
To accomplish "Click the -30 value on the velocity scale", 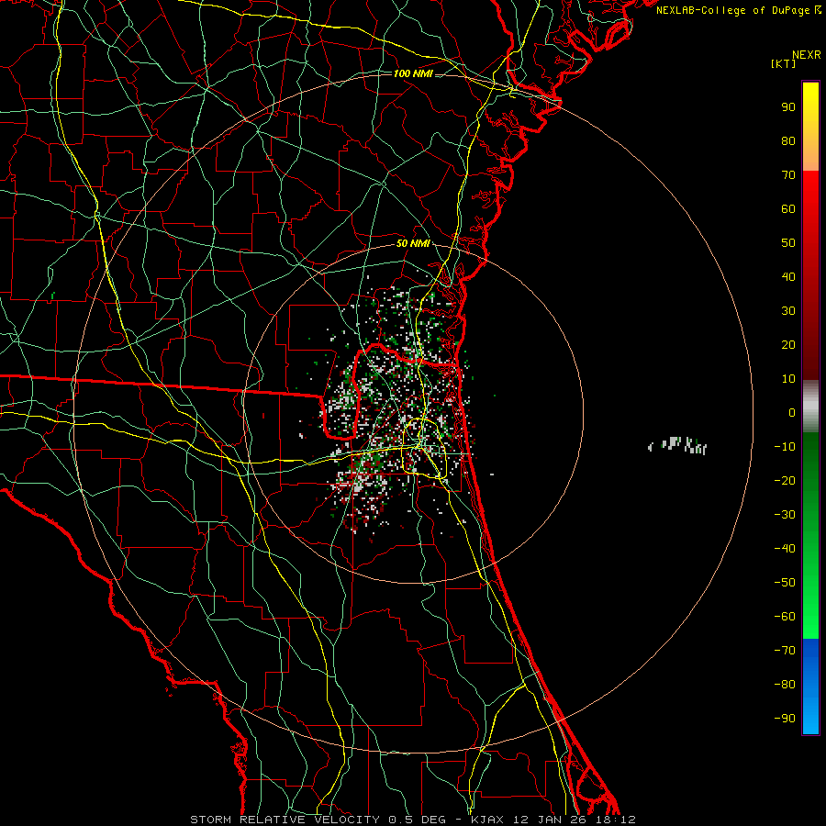I will (x=785, y=515).
